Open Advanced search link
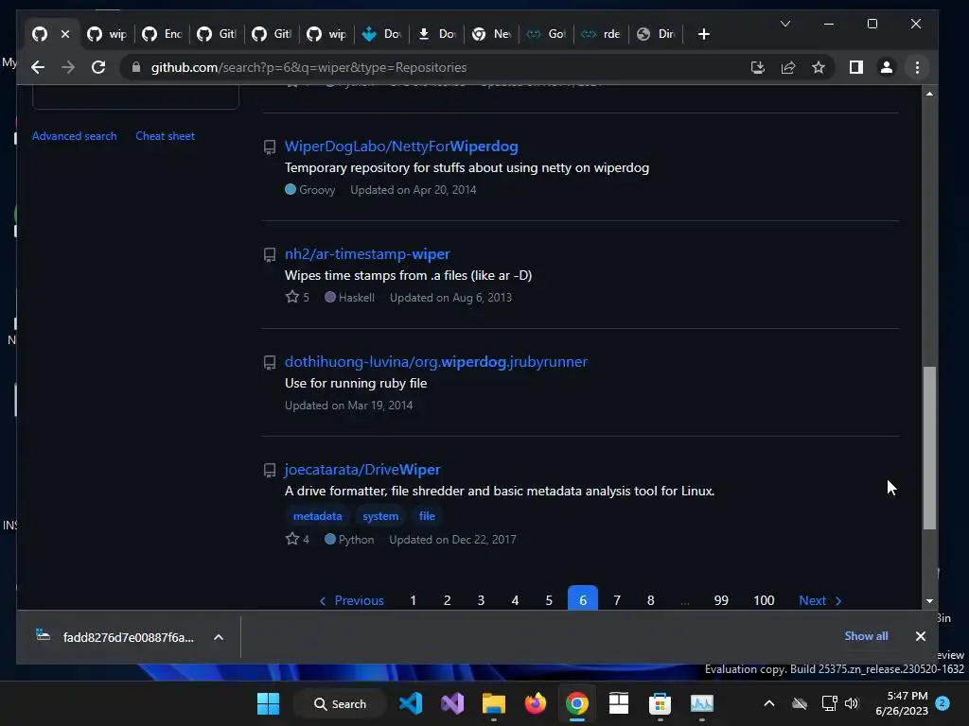 pos(74,136)
